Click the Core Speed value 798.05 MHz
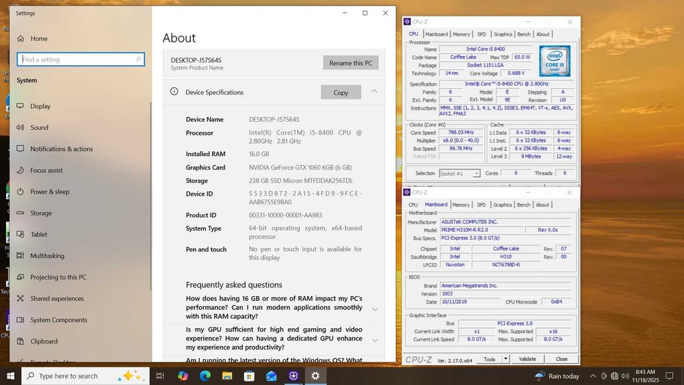Viewport: 684px width, 385px height. pyautogui.click(x=461, y=133)
